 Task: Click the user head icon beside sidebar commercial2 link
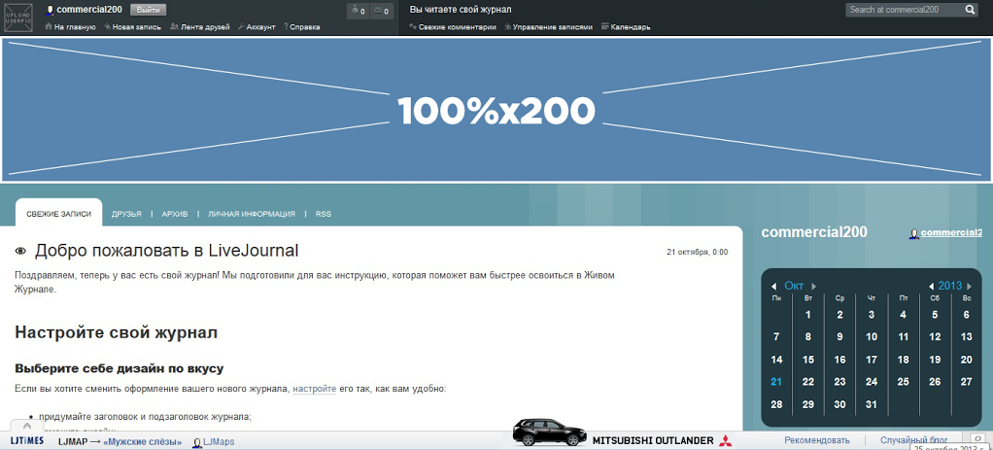913,233
